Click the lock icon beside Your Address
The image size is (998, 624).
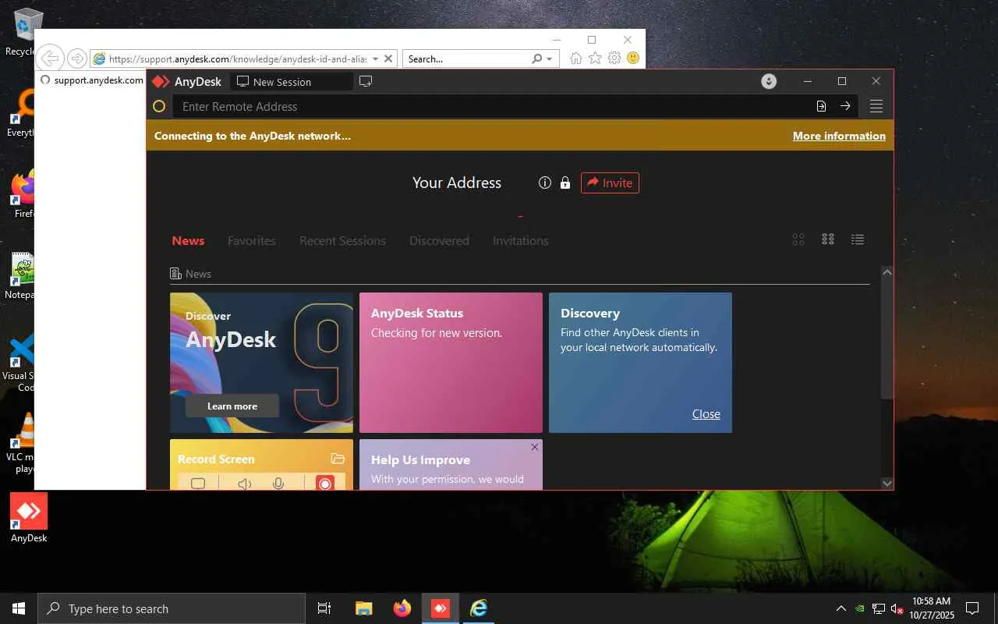point(565,183)
